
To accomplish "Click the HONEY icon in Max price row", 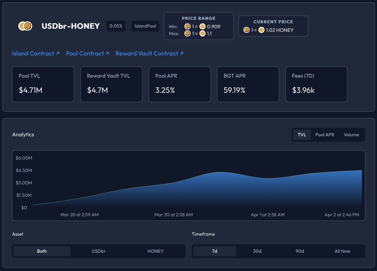I will click(x=202, y=33).
